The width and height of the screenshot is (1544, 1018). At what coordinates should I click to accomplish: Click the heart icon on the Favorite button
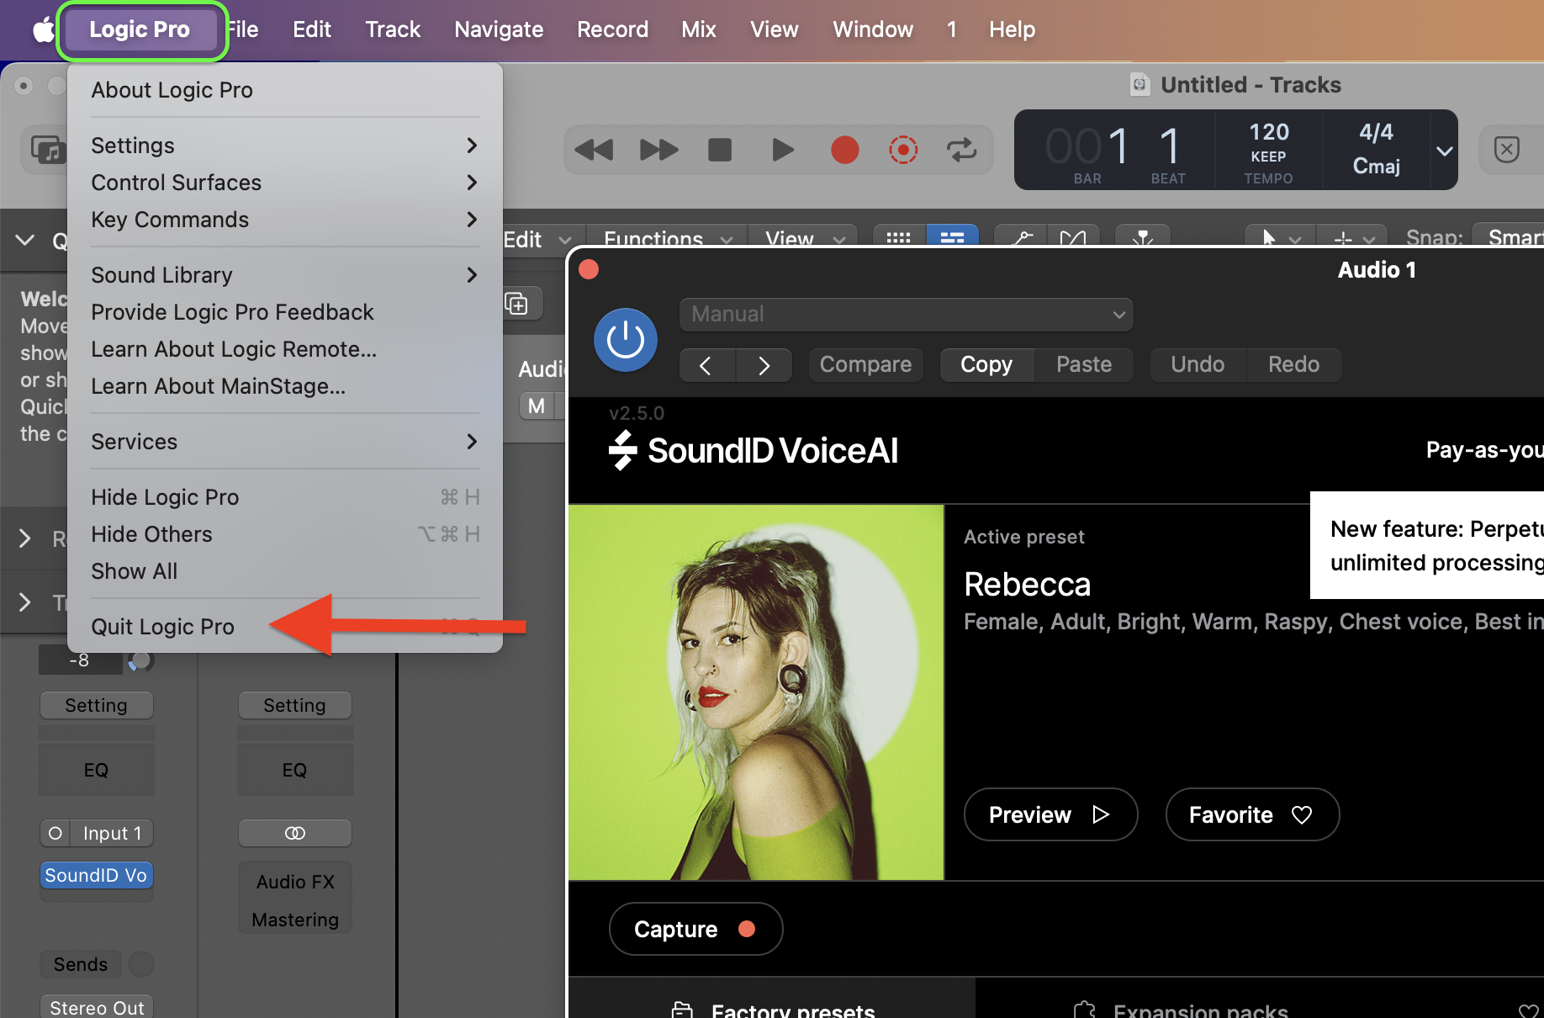[x=1302, y=814]
